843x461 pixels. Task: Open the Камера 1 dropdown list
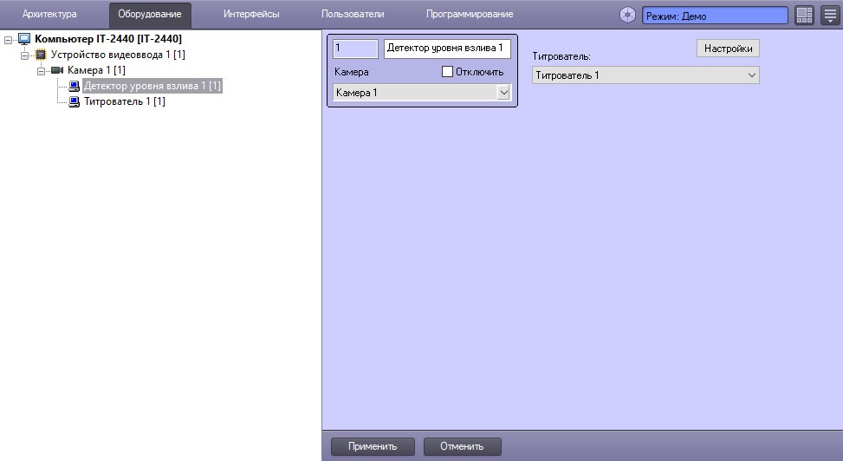422,93
